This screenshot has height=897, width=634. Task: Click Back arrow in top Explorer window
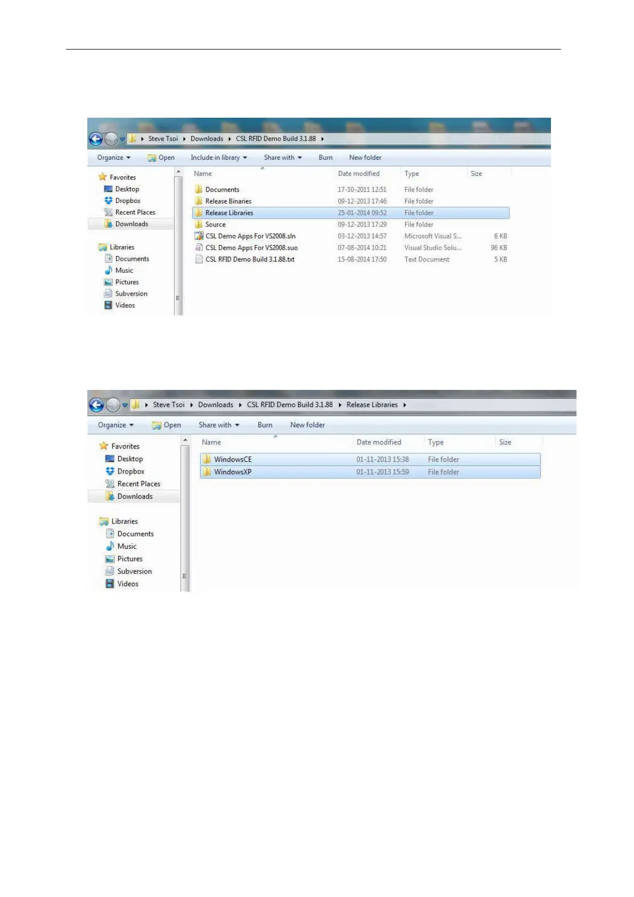pos(96,140)
